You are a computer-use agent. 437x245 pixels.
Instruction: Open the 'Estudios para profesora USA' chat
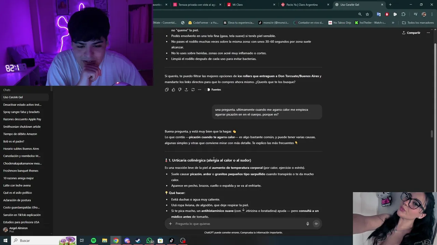[x=25, y=222]
